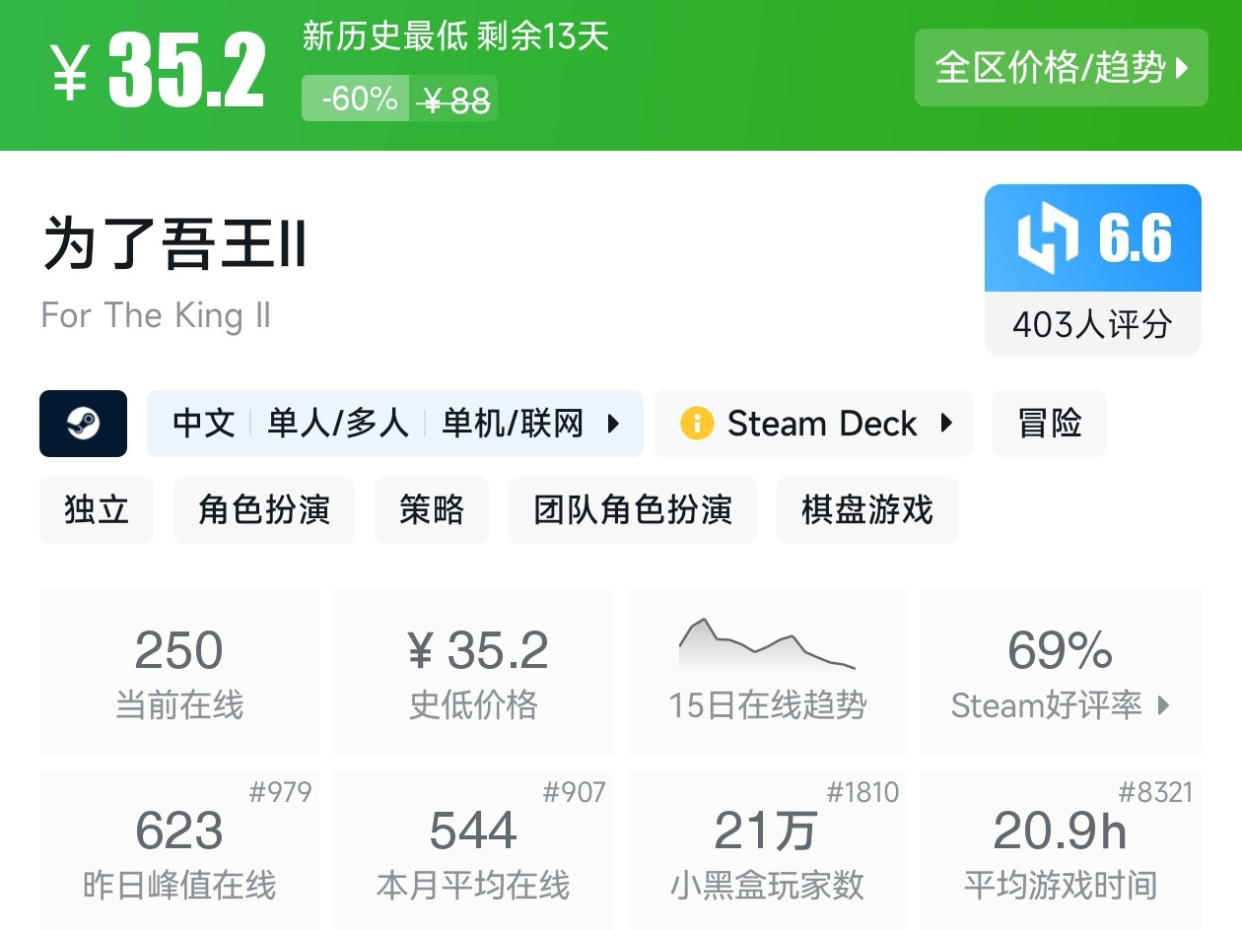This screenshot has width=1242, height=930.
Task: Tap the 史低价格 ¥35.2 card
Action: (x=473, y=672)
